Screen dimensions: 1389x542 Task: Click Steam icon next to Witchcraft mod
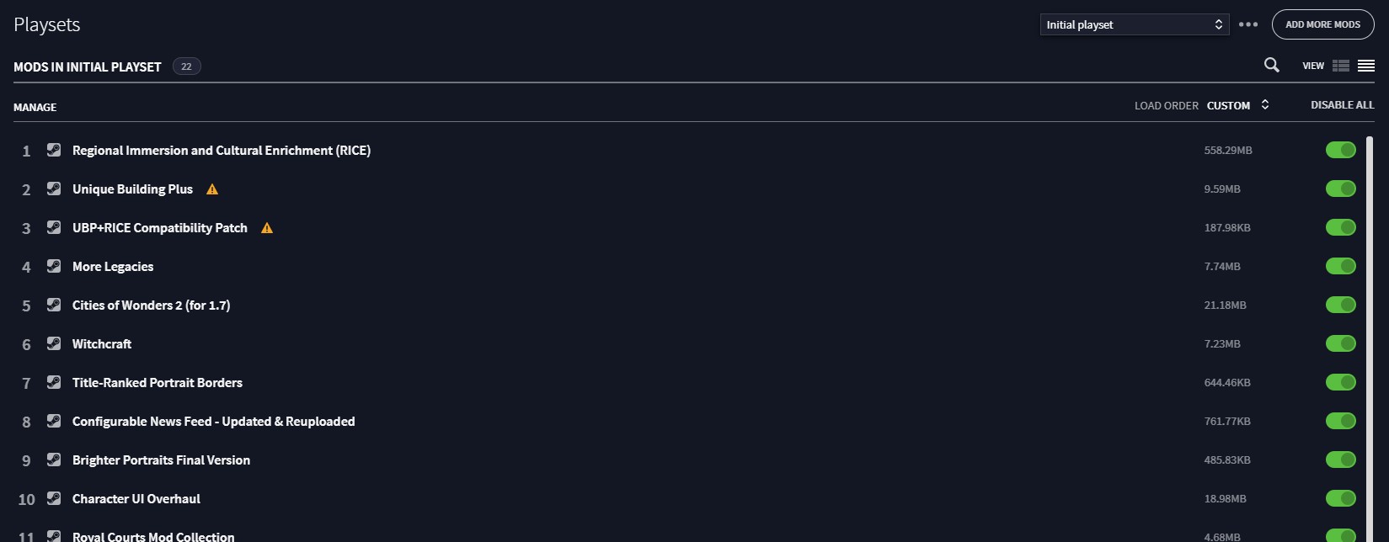(54, 343)
